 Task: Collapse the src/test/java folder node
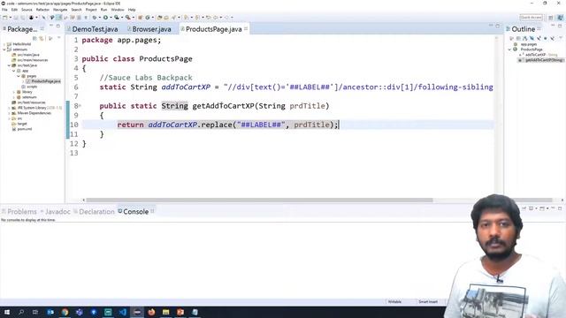click(x=9, y=65)
